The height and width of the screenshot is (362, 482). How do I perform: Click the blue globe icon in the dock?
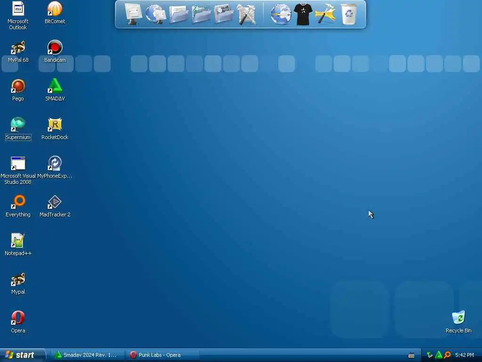click(281, 14)
